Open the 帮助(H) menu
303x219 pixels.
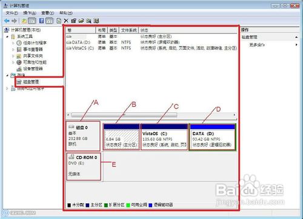coord(66,13)
